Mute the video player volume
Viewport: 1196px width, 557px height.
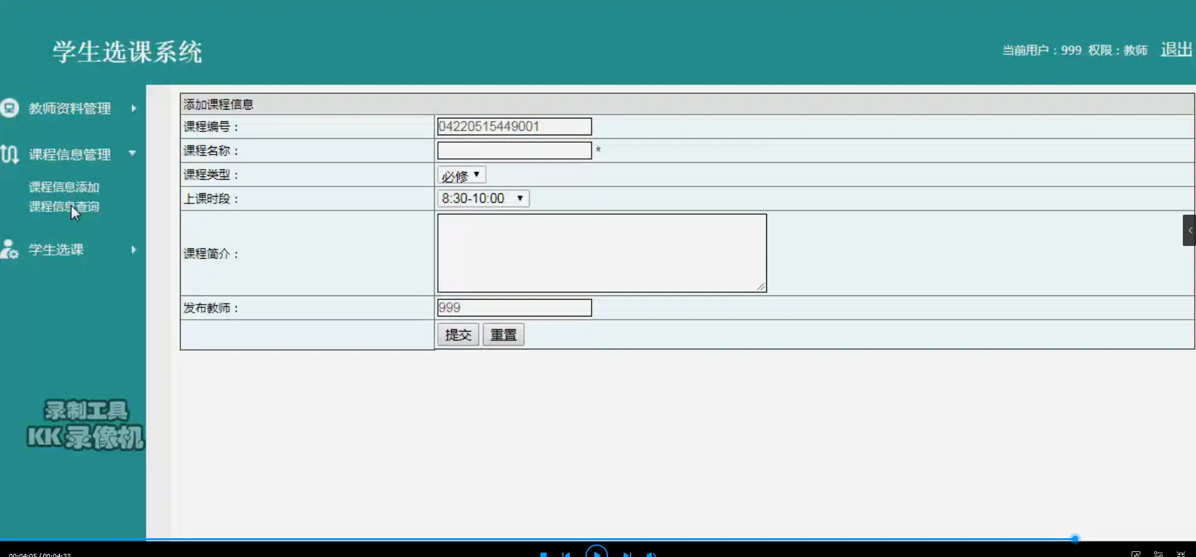[651, 554]
